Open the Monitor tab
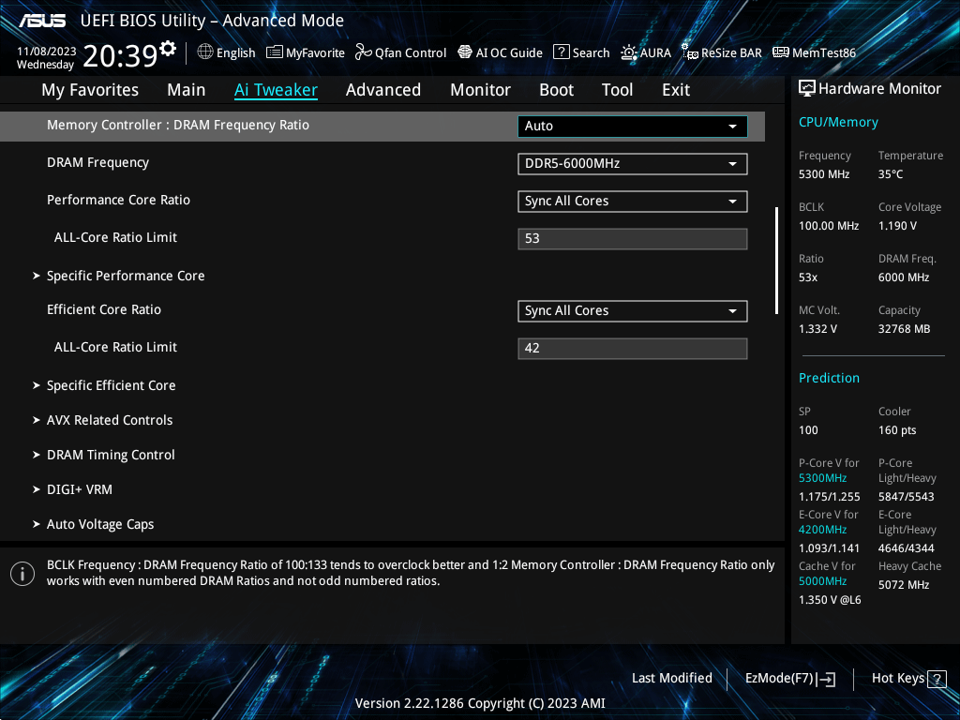960x720 pixels. click(x=481, y=90)
